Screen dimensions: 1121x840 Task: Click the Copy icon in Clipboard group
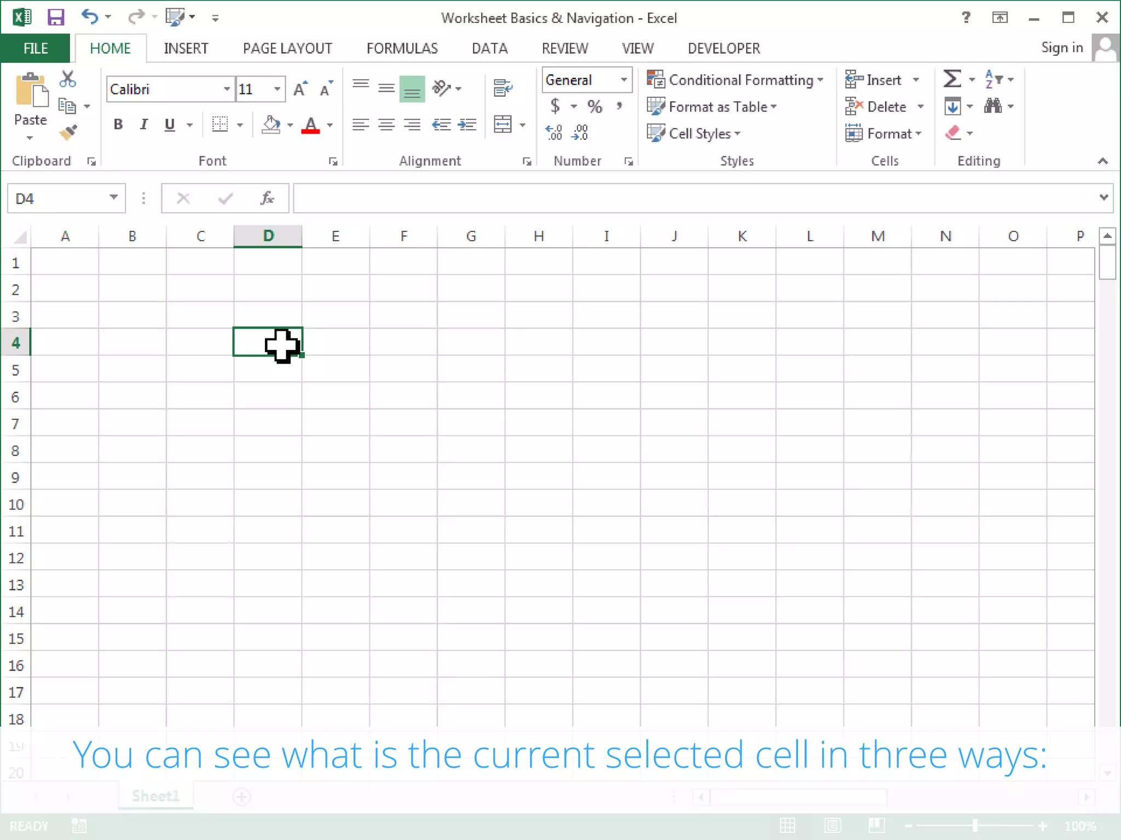click(x=67, y=106)
